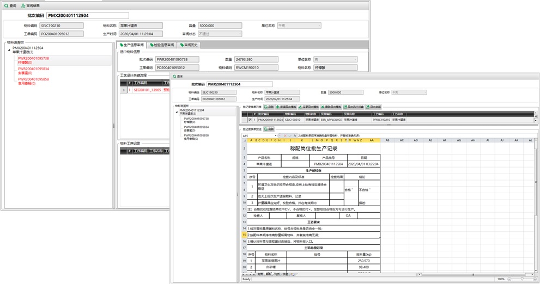Click 删除导出模板 delete export template button
This screenshot has width=540, height=284.
coord(331,107)
